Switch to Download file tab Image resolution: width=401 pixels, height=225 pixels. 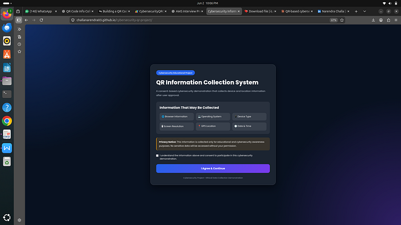tap(261, 11)
